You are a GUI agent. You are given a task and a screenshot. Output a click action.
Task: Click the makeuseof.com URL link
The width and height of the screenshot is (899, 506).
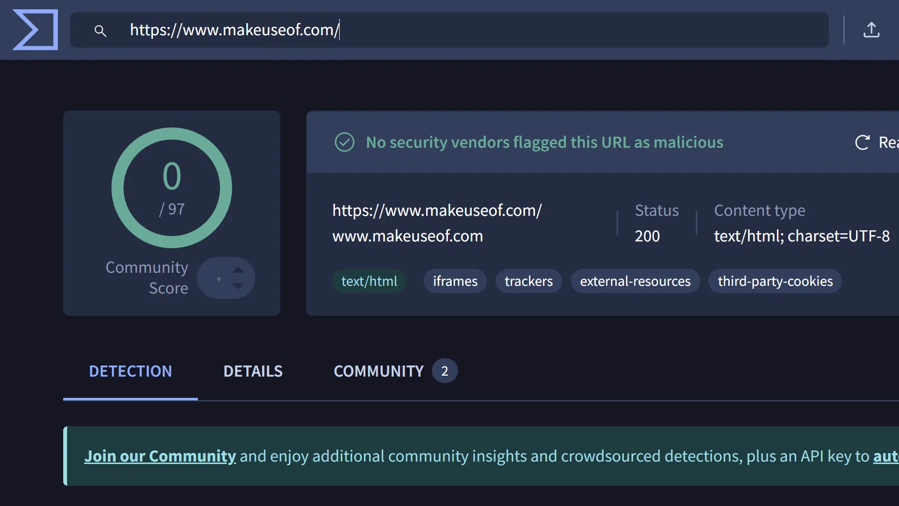[x=437, y=210]
